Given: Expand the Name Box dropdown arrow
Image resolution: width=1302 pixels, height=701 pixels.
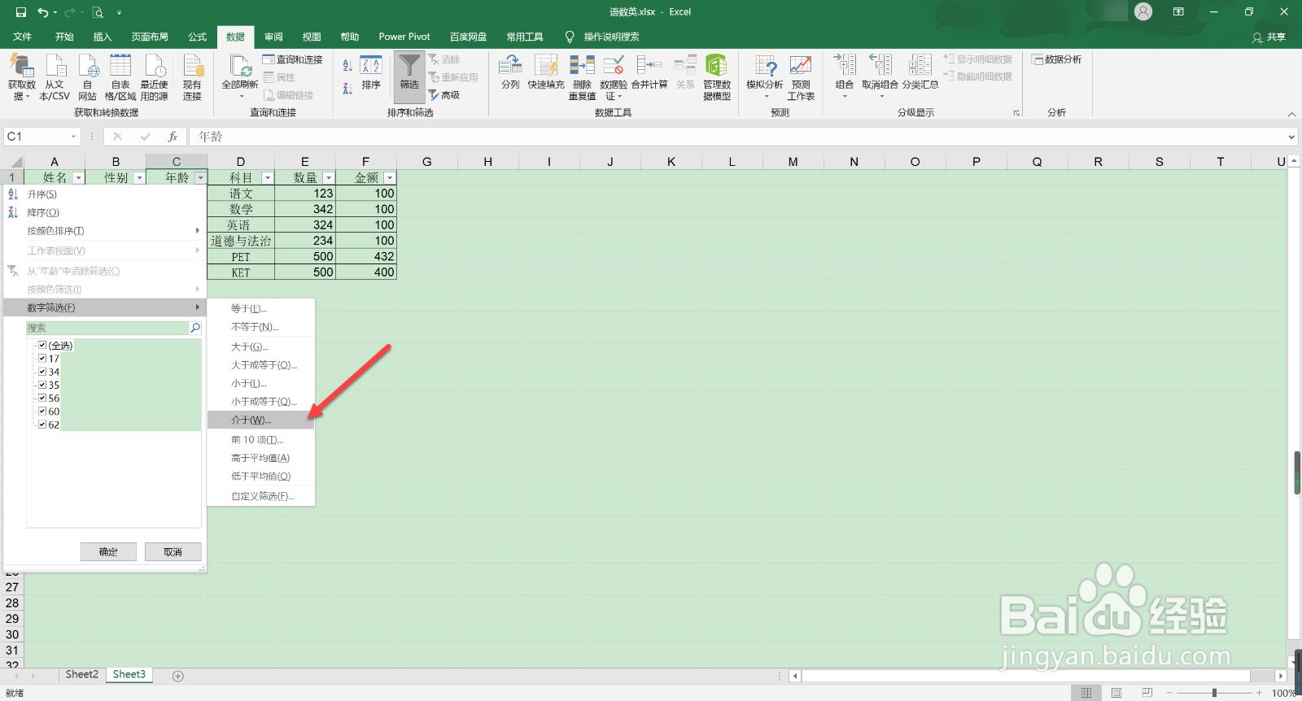Looking at the screenshot, I should [73, 137].
